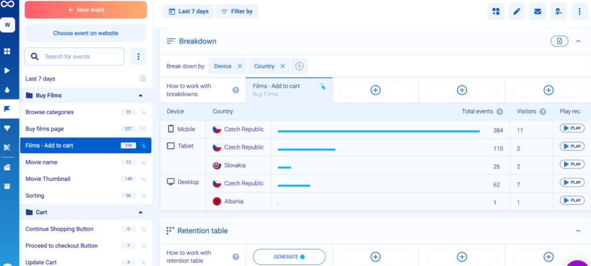Open the recordings play icon in sidebar
Image resolution: width=591 pixels, height=266 pixels.
tap(7, 70)
